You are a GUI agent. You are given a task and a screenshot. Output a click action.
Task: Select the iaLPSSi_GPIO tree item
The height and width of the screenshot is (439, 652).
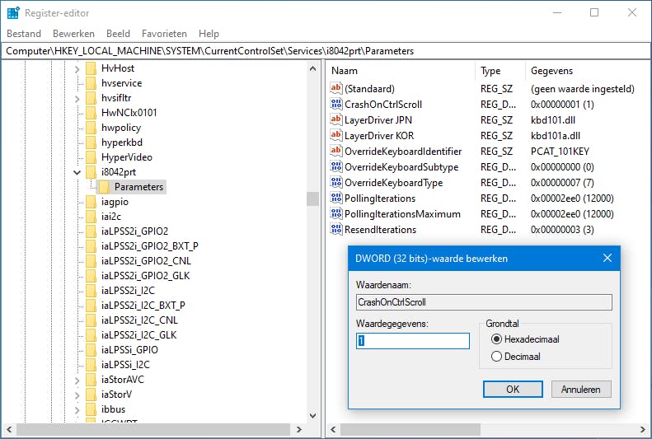[x=129, y=350]
